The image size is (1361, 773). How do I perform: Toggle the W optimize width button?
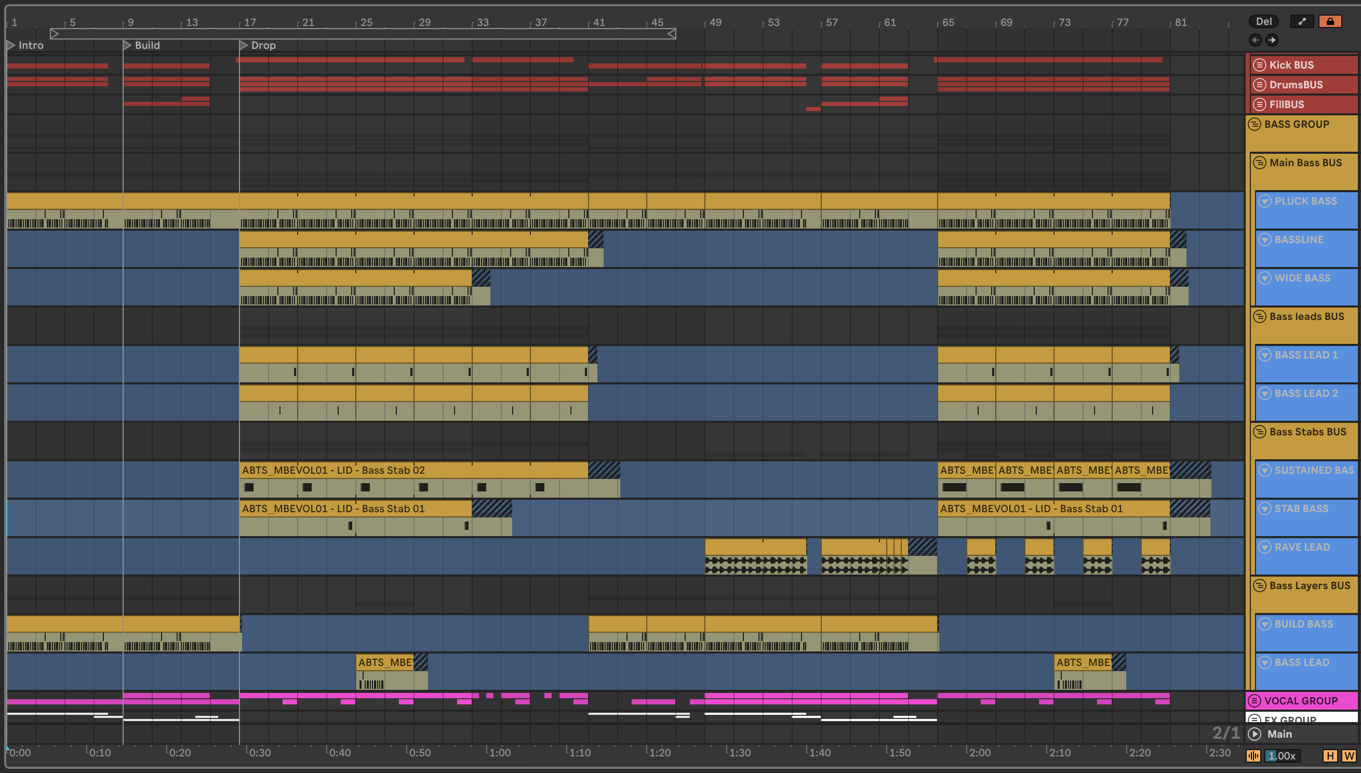pyautogui.click(x=1349, y=756)
